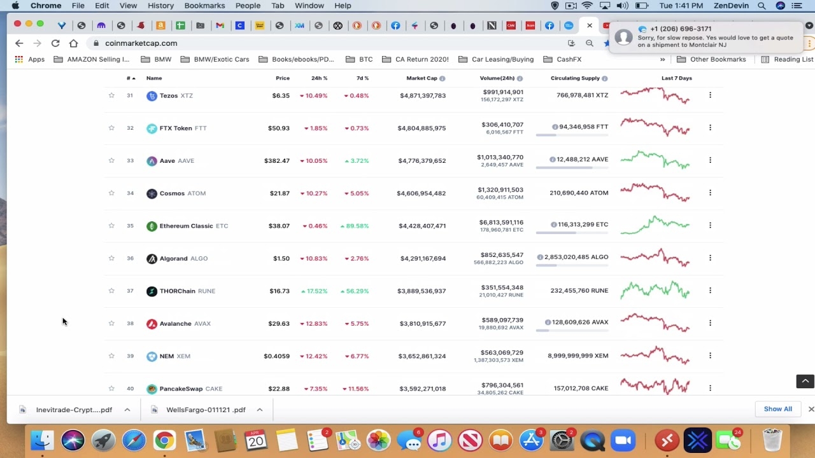Image resolution: width=815 pixels, height=458 pixels.
Task: Open Siri from the Dock
Action: [73, 440]
